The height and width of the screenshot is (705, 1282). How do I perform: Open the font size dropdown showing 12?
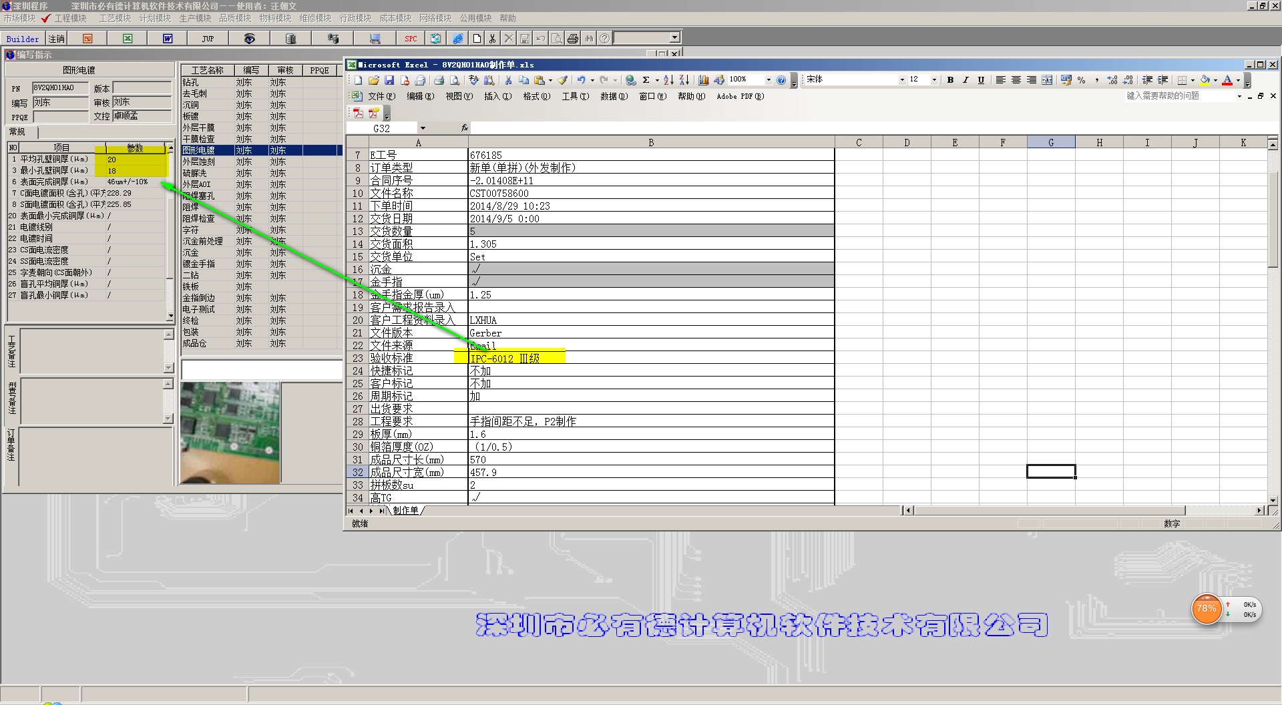click(934, 80)
